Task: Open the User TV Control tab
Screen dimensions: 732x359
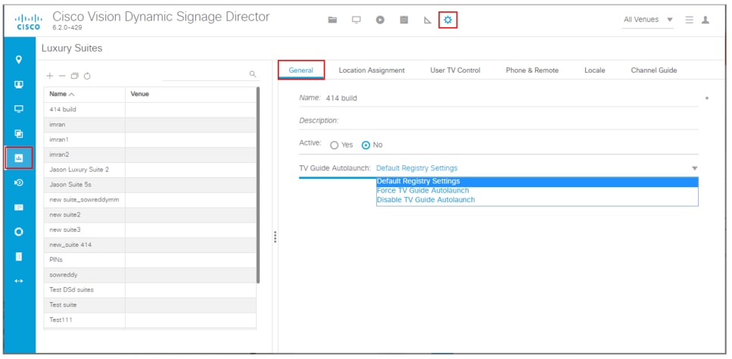Action: click(x=455, y=70)
